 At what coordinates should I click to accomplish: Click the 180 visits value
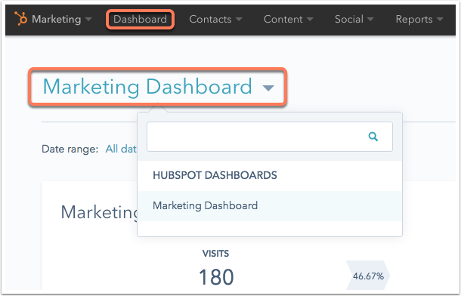tap(216, 277)
